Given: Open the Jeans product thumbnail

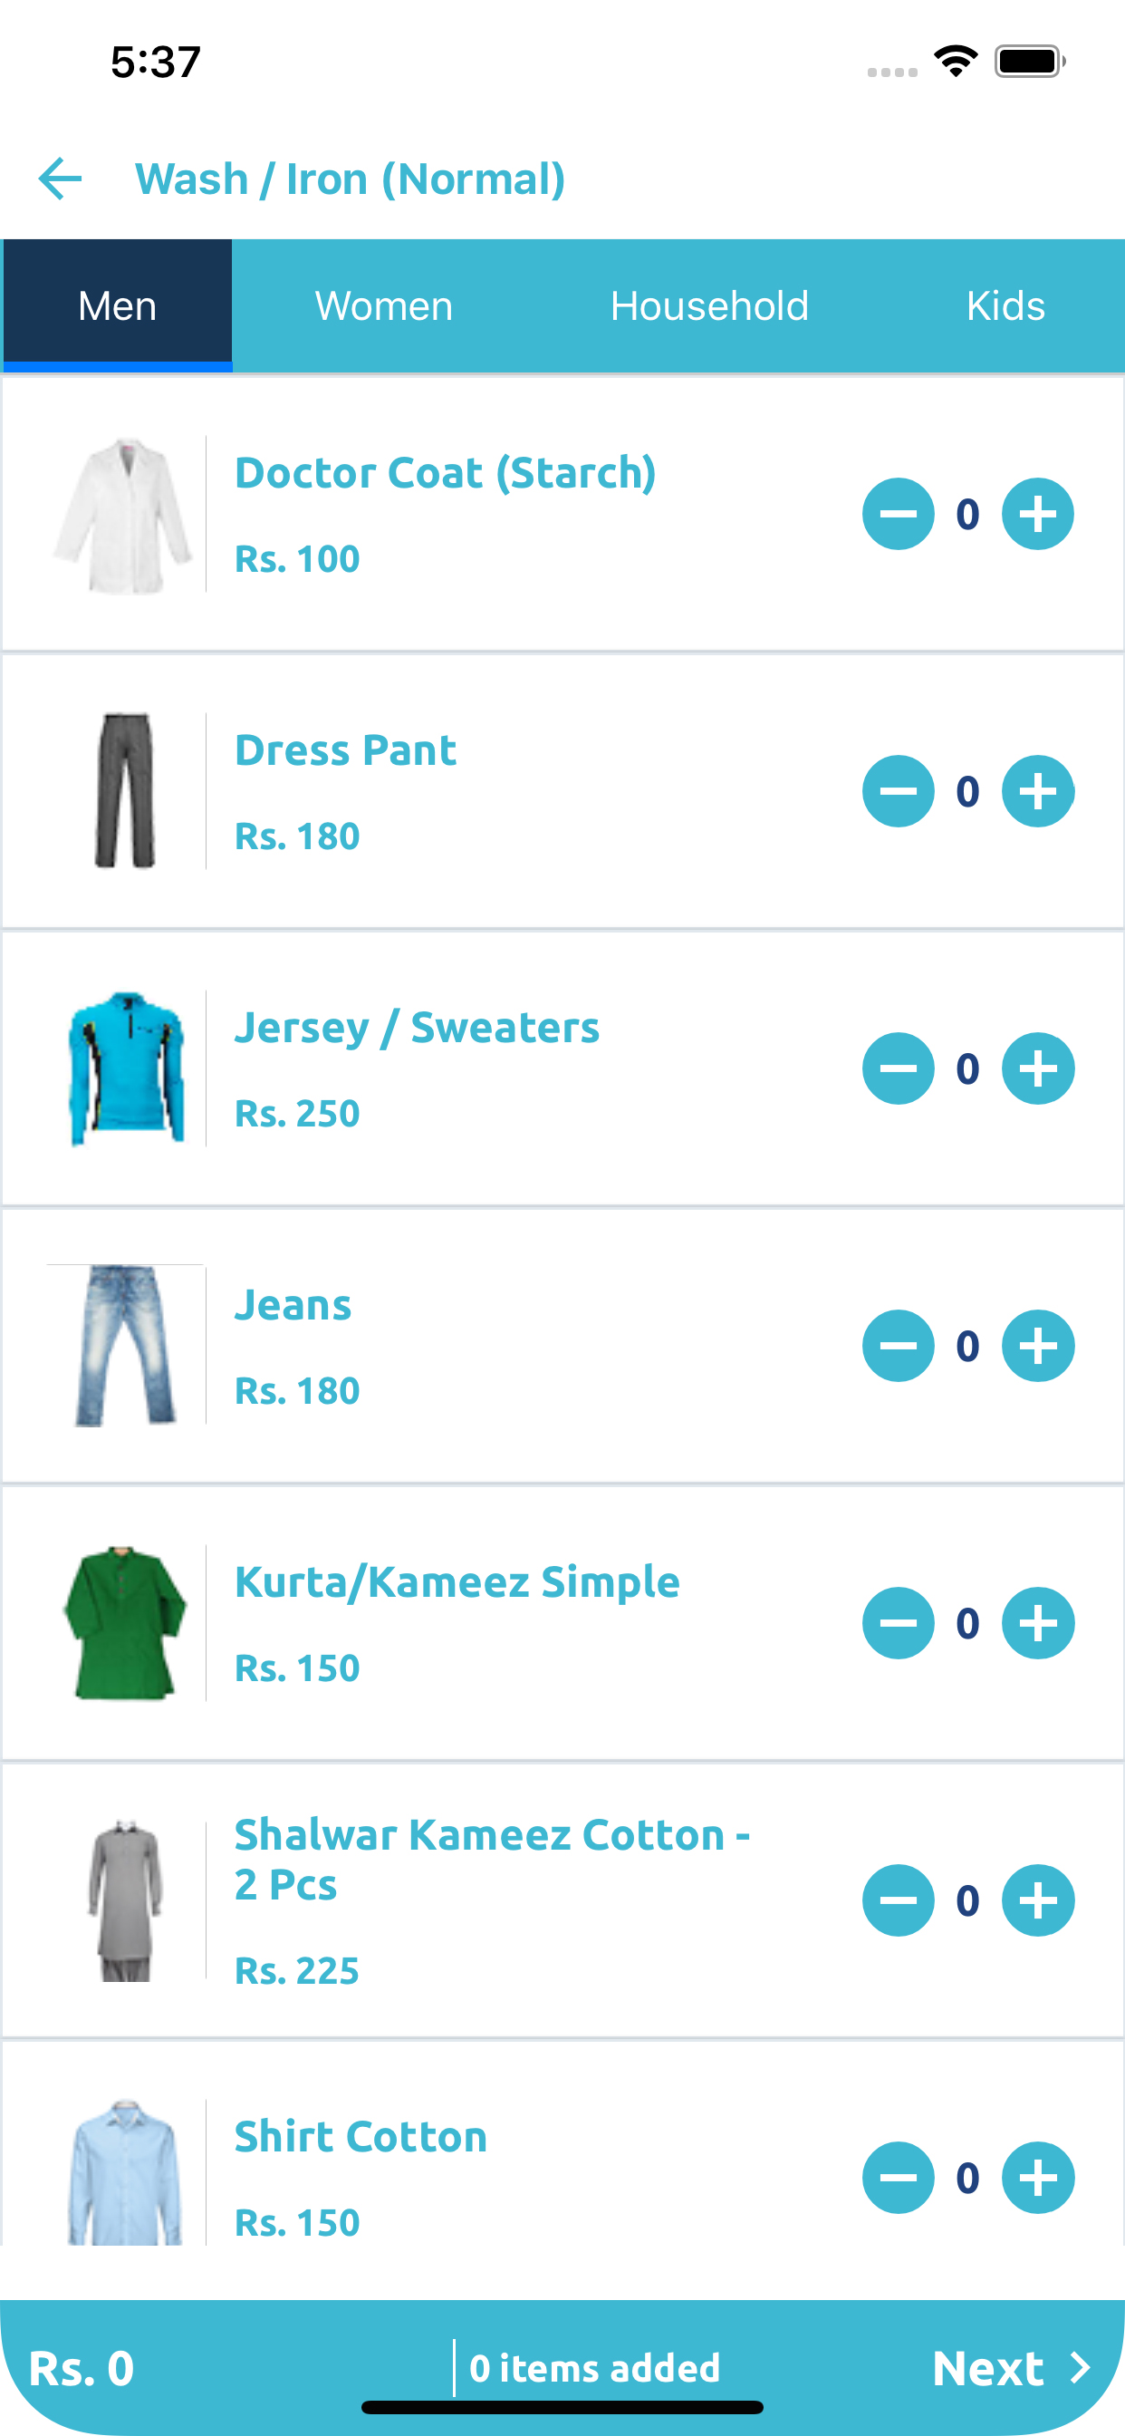Looking at the screenshot, I should pos(125,1346).
